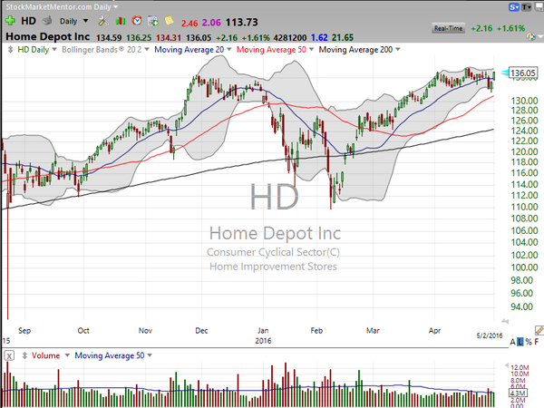The height and width of the screenshot is (408, 544).
Task: Expand the StockMarketMentor.com Daily dropdown
Action: coord(115,7)
